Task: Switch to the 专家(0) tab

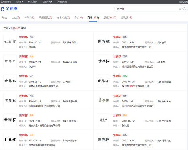Action: 78,18
